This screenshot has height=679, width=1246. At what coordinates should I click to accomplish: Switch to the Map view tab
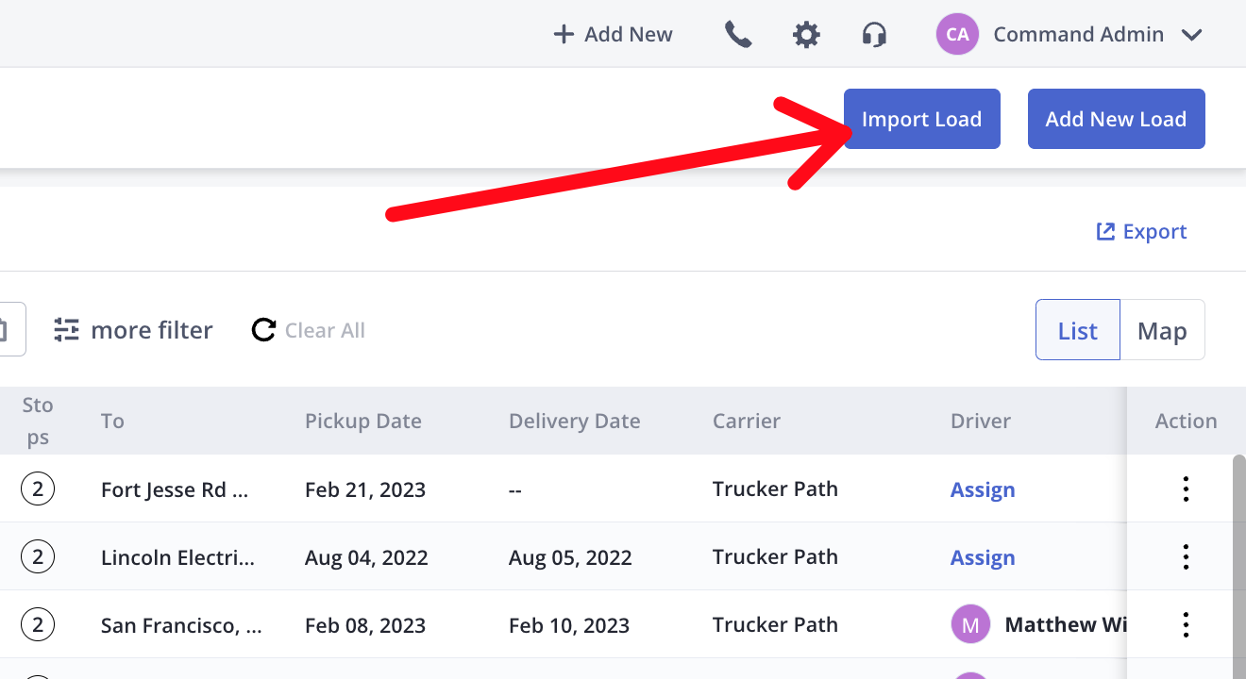[x=1162, y=330]
